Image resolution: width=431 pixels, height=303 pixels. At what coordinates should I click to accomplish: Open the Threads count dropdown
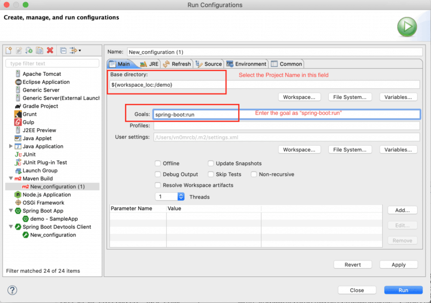click(x=181, y=197)
